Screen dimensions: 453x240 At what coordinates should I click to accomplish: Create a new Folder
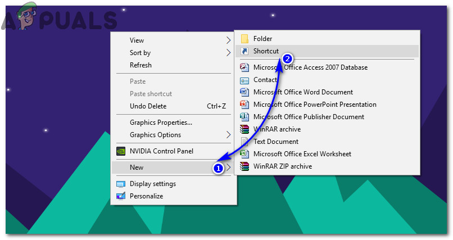point(327,39)
